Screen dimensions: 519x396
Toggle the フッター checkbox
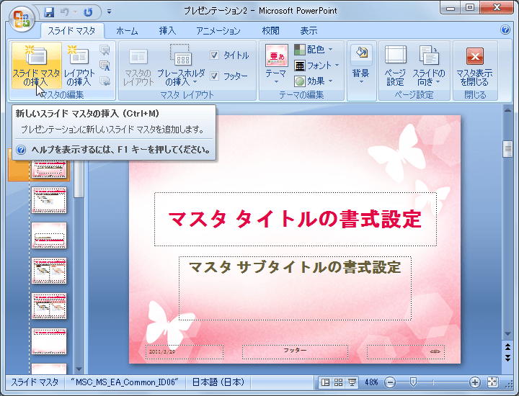click(x=215, y=76)
